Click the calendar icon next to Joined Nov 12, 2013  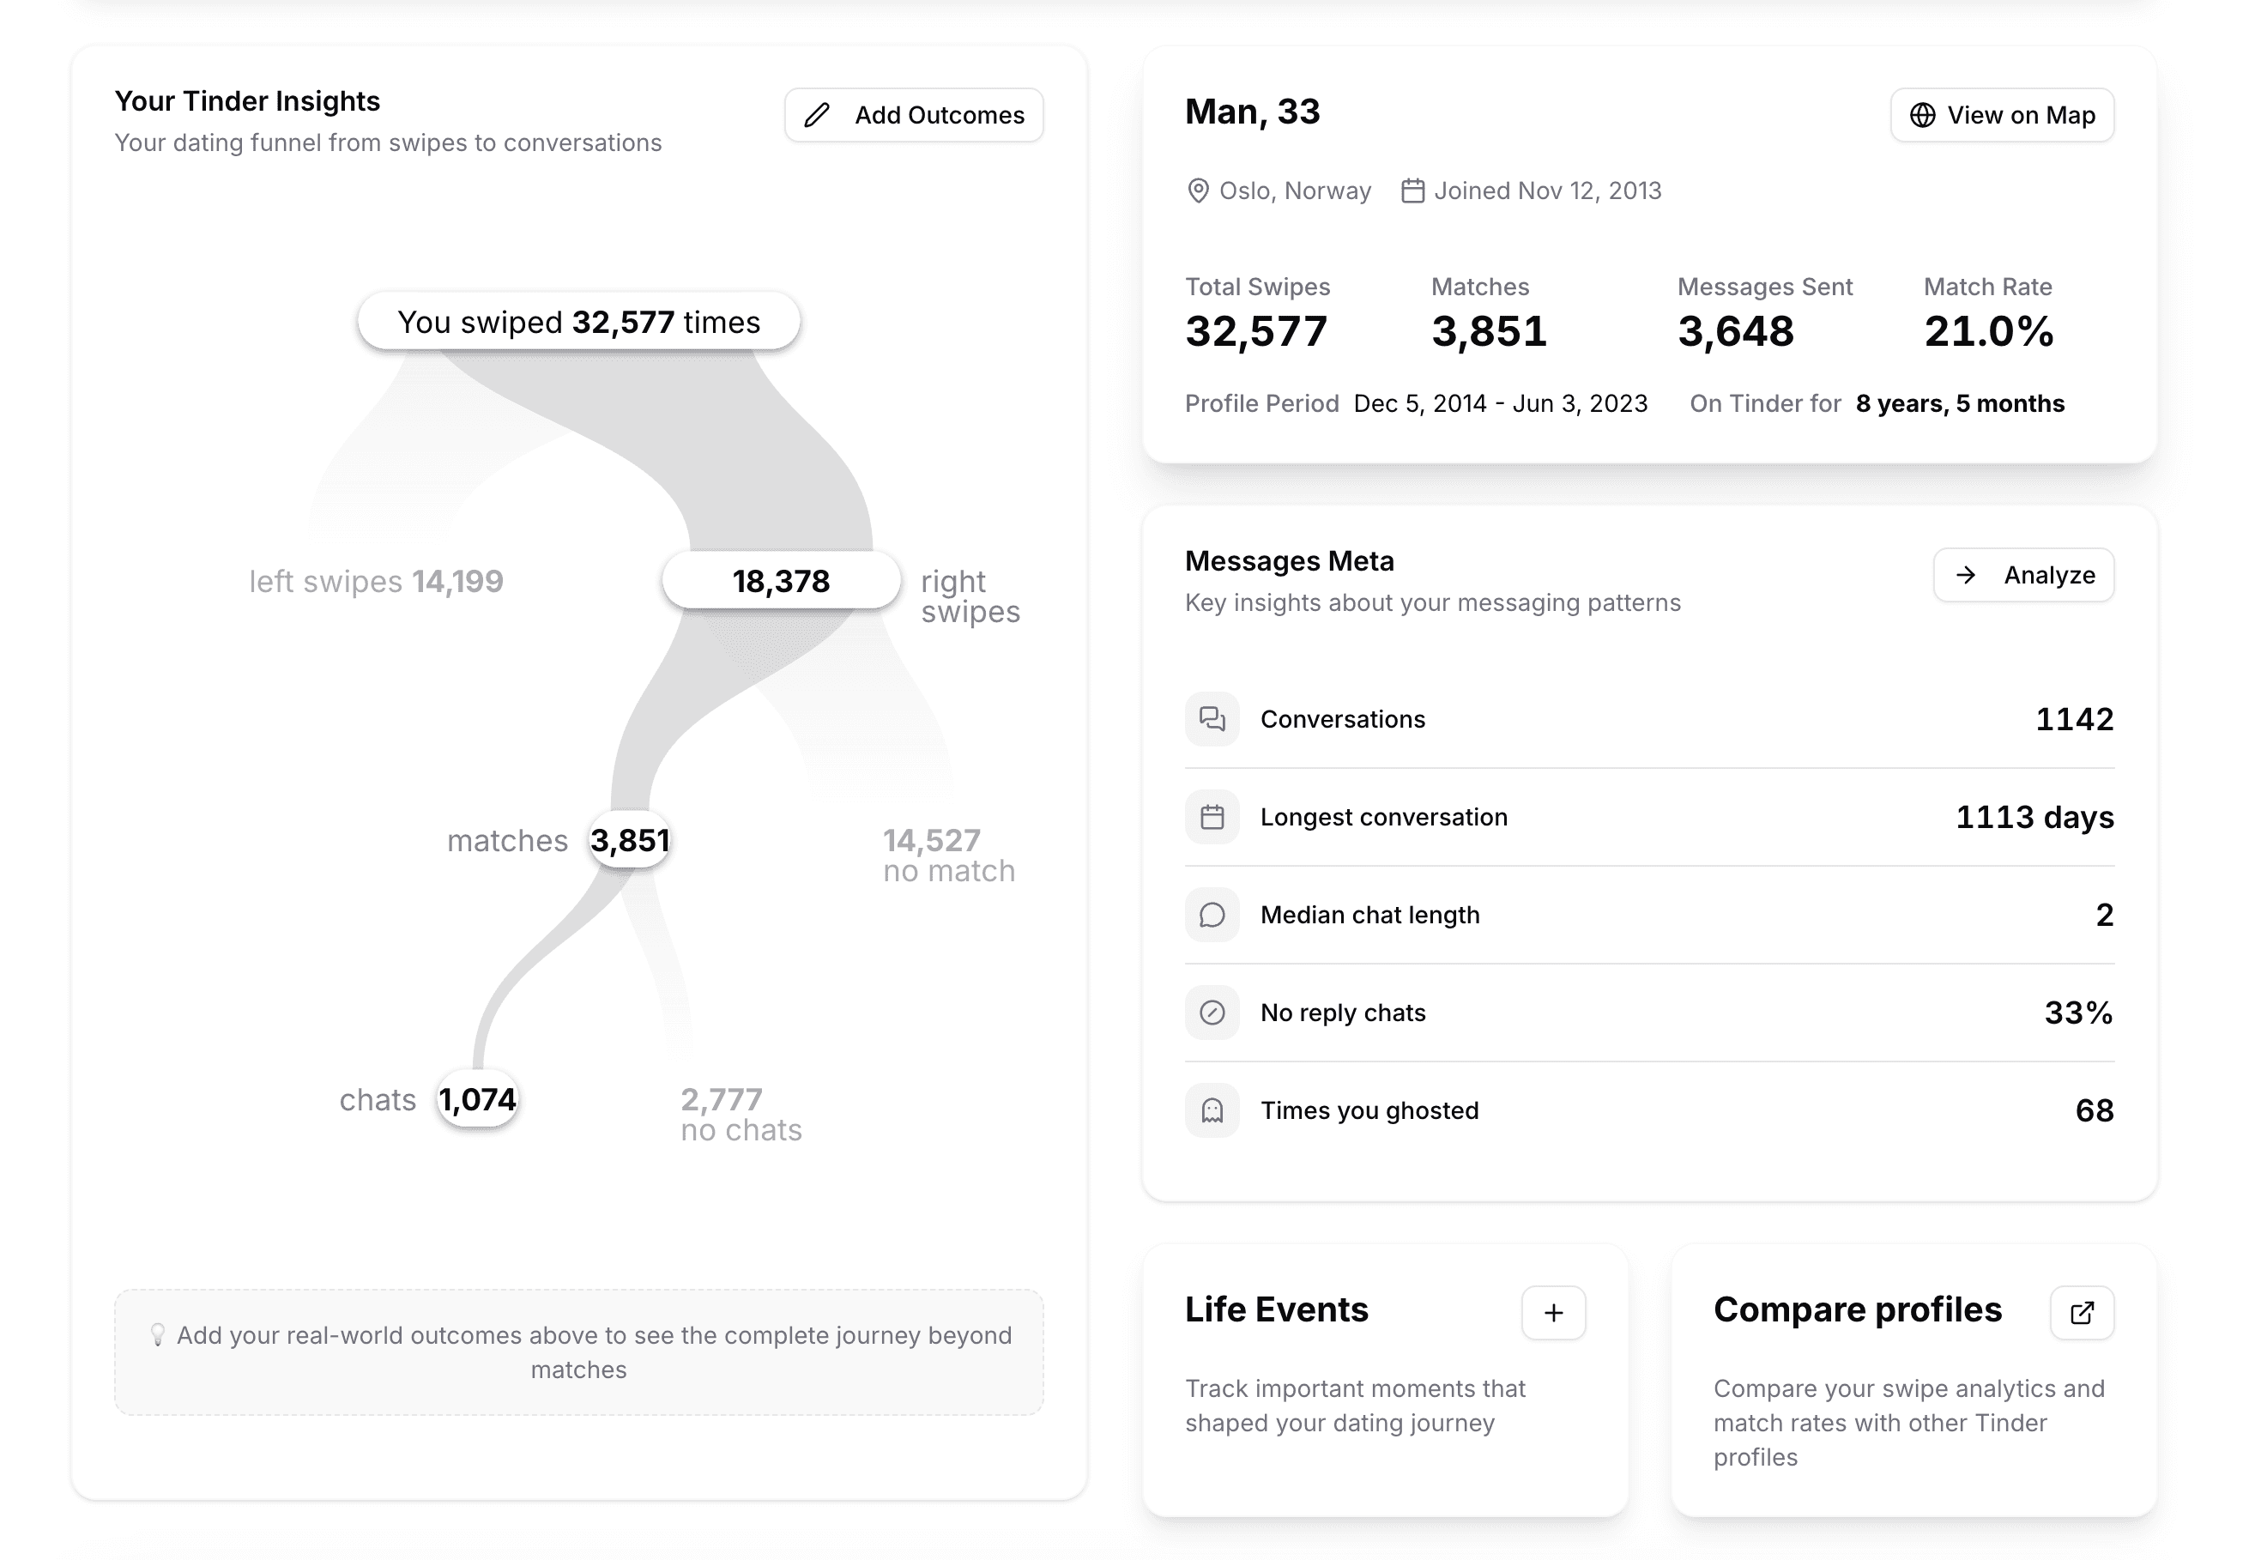tap(1413, 190)
